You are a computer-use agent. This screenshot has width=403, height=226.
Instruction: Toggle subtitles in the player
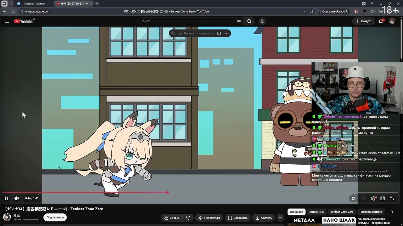point(364,198)
